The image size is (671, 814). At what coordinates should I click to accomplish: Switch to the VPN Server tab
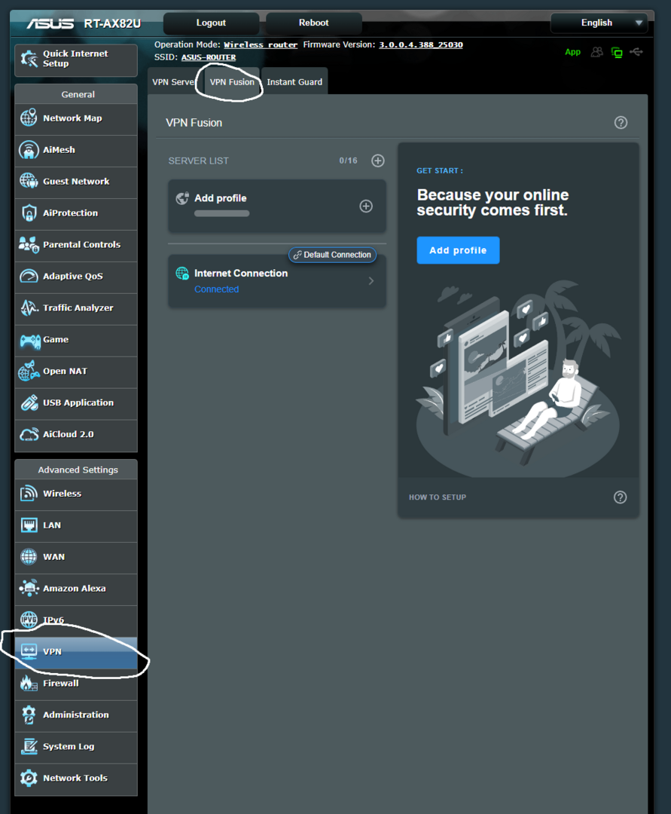[x=174, y=81]
